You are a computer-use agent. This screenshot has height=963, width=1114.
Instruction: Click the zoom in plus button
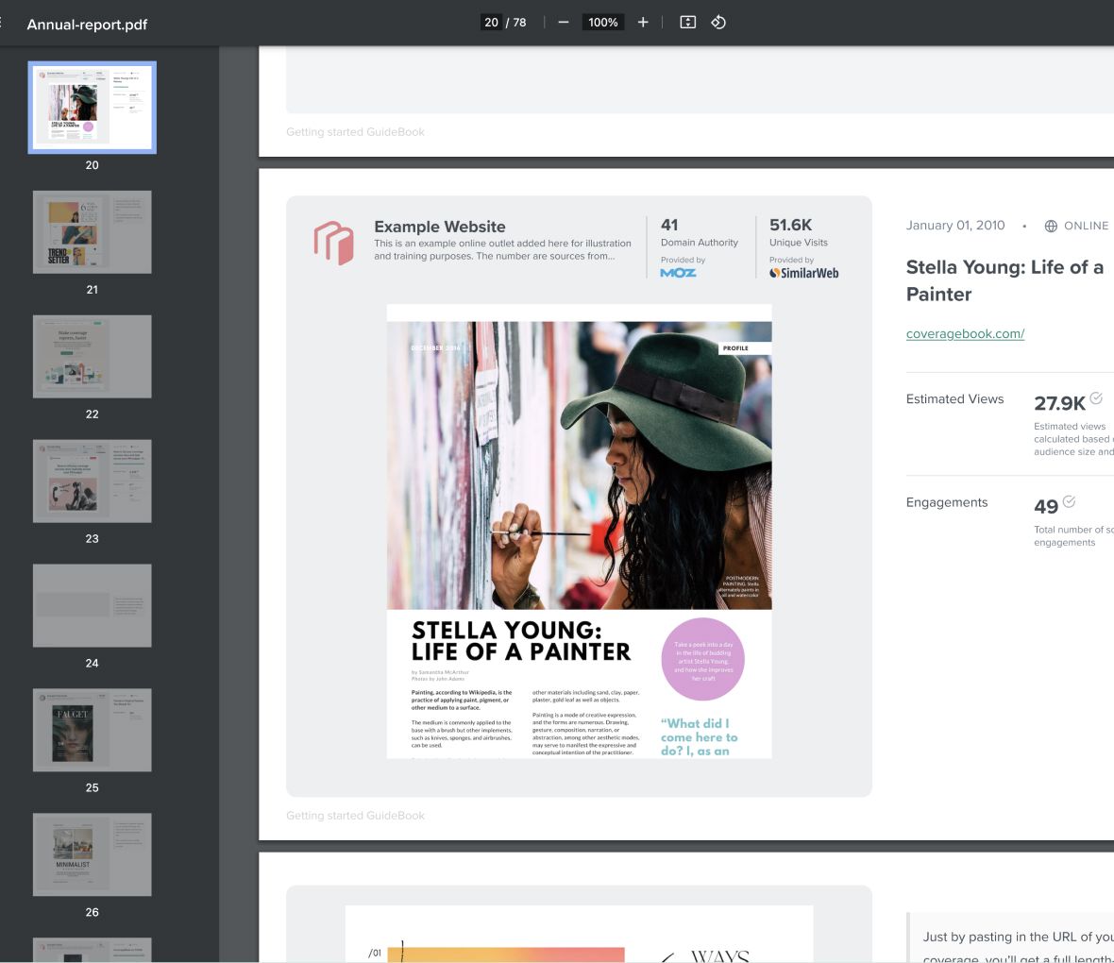tap(643, 22)
